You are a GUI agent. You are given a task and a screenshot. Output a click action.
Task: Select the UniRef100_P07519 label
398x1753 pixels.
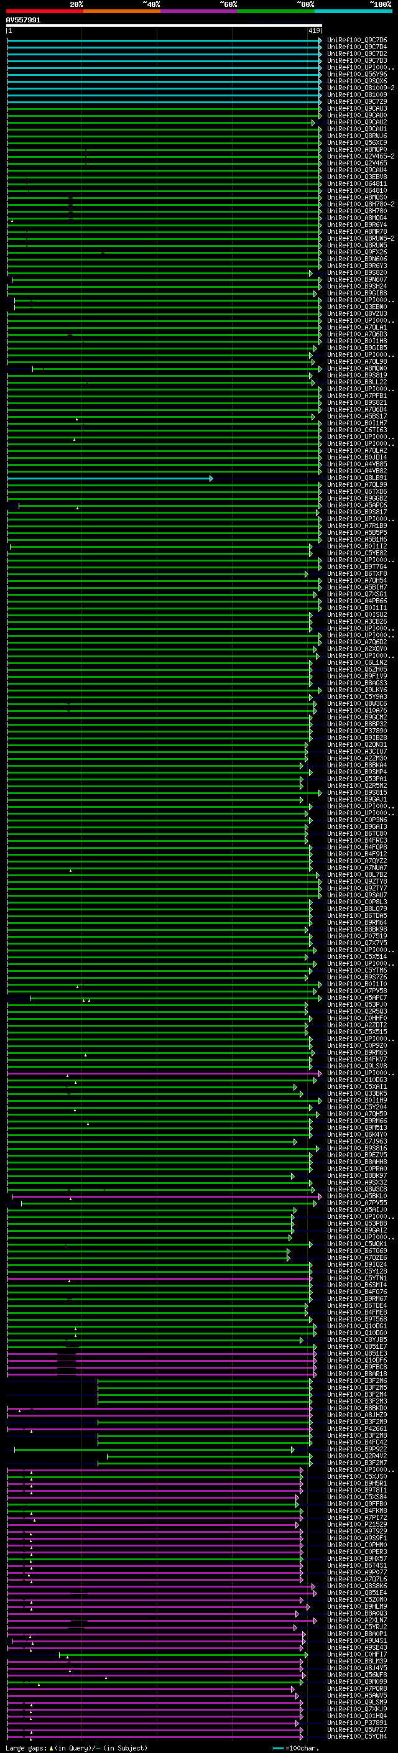click(357, 937)
